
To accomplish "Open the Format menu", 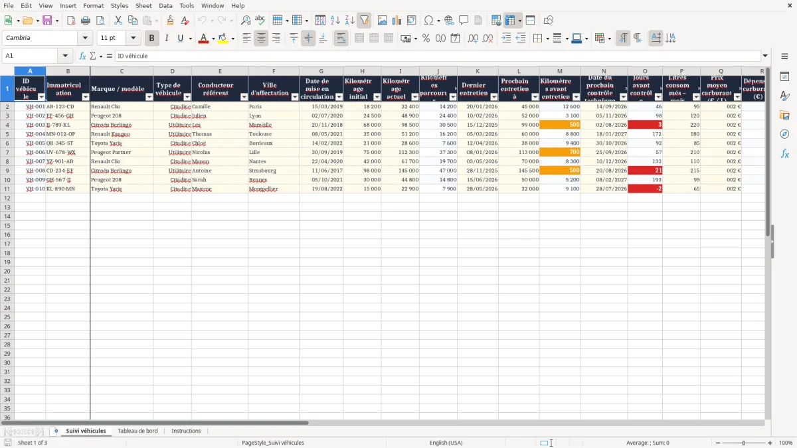I will [x=93, y=5].
